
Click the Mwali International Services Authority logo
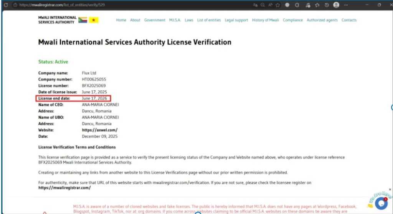[68, 20]
